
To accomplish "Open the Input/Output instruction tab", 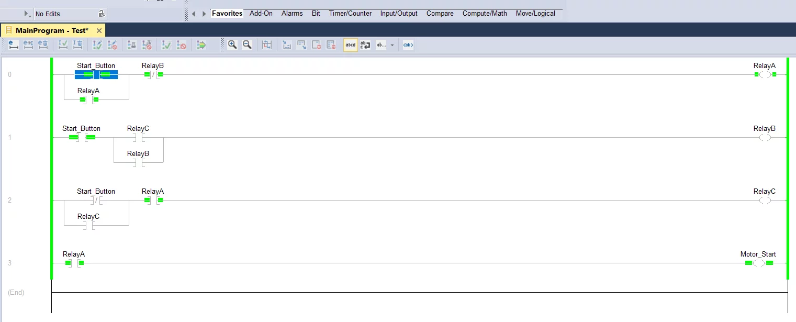I will tap(399, 14).
